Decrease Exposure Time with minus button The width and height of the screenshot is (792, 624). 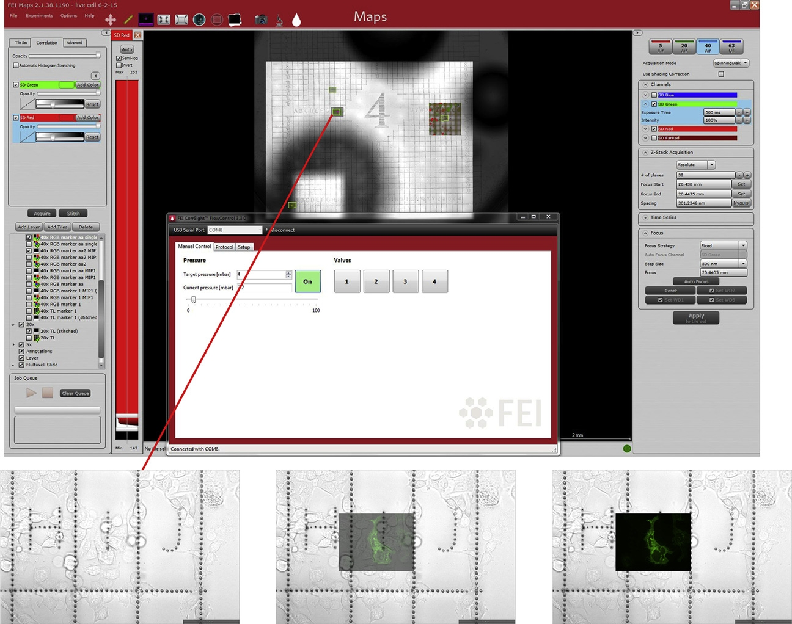point(739,112)
